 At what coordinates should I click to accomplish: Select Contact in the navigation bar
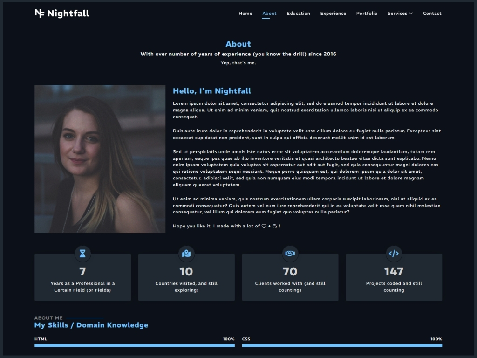(432, 14)
